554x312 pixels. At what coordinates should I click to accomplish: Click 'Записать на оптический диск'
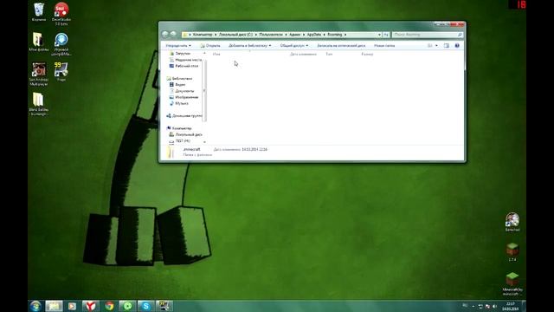pos(341,46)
